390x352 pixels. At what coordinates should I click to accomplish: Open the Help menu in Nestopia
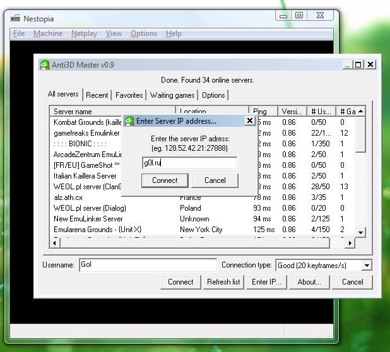coord(174,33)
